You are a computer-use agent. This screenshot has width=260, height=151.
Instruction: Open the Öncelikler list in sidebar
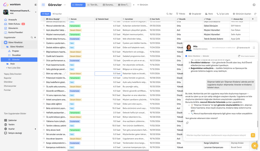(17, 55)
